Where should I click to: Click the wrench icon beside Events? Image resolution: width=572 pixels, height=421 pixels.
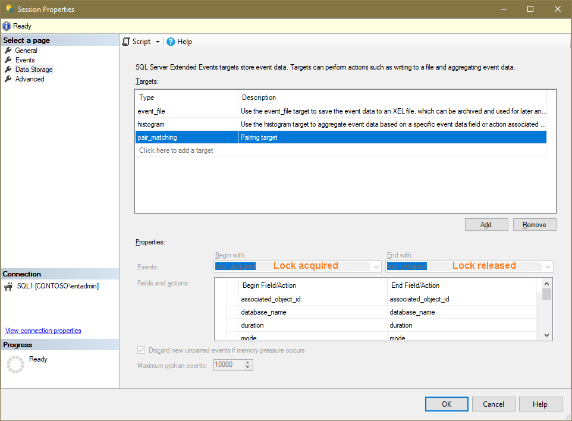point(8,60)
